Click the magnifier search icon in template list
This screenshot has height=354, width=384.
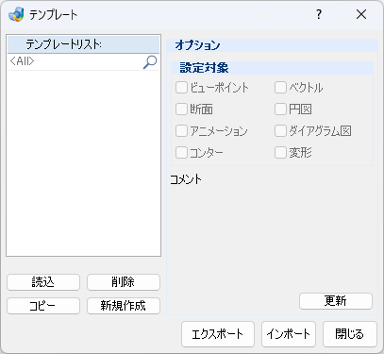150,62
